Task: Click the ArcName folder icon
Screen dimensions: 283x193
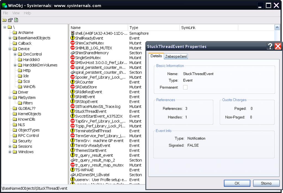Action: (x=15, y=33)
